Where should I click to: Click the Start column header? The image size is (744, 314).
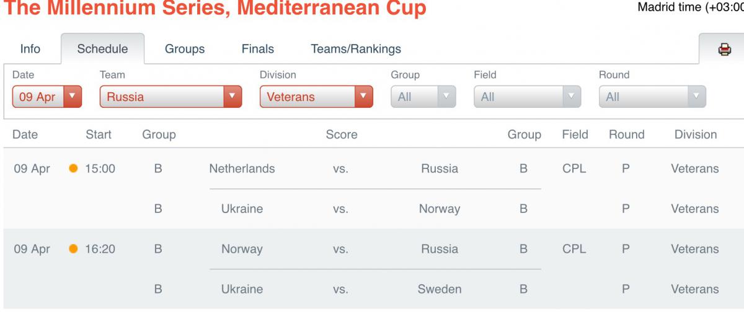99,134
